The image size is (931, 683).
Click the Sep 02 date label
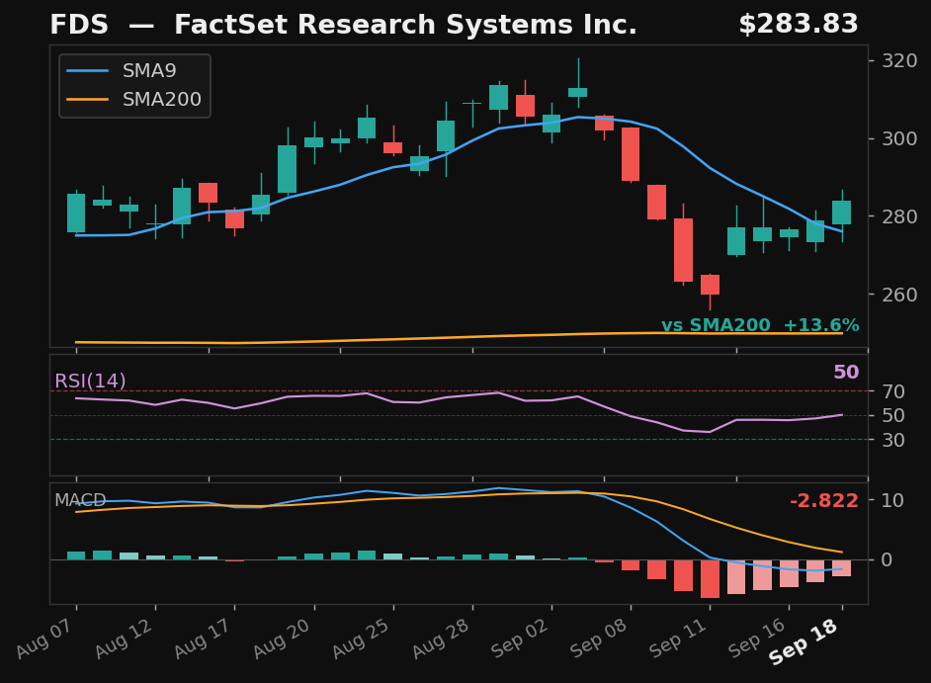[521, 638]
